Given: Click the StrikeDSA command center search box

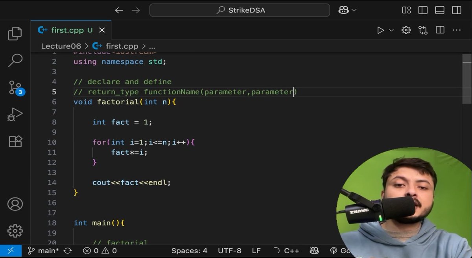Looking at the screenshot, I should 240,10.
